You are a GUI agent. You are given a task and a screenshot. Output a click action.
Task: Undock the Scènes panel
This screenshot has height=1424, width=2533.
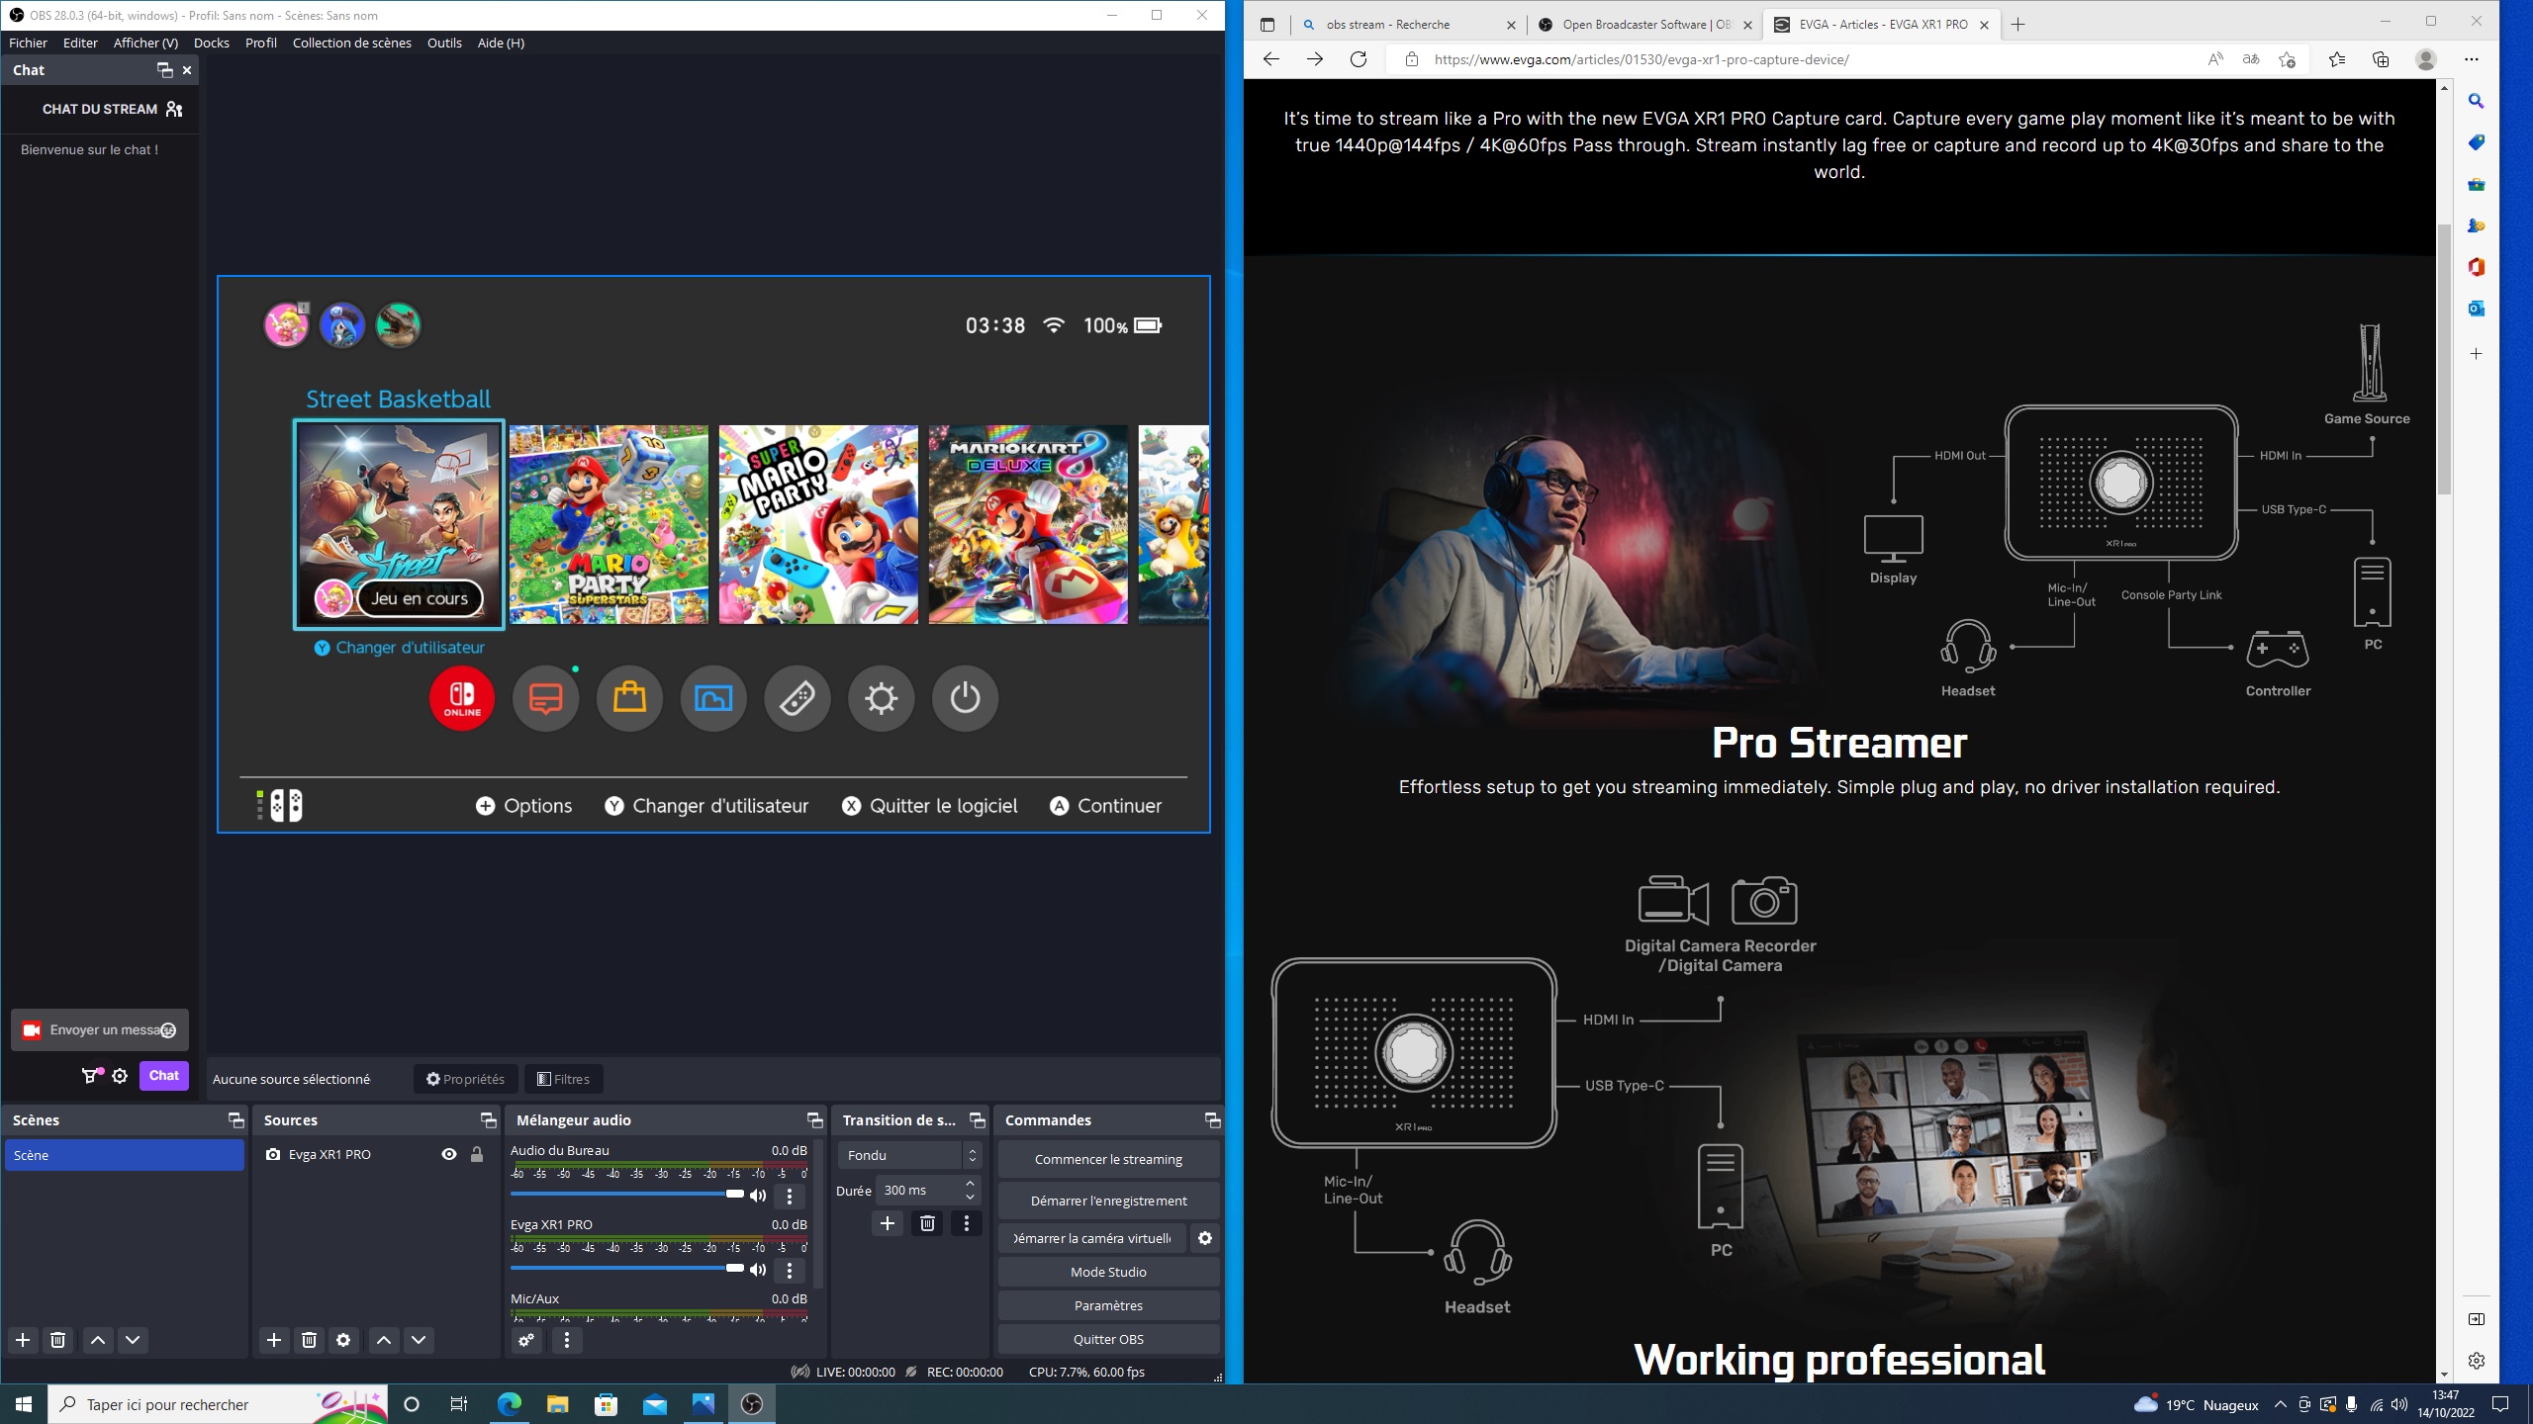click(x=235, y=1119)
